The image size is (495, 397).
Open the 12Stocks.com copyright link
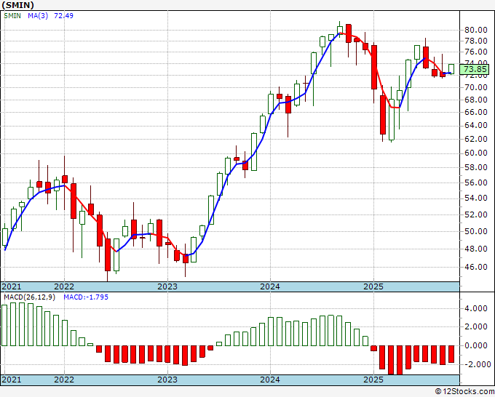pyautogui.click(x=464, y=391)
